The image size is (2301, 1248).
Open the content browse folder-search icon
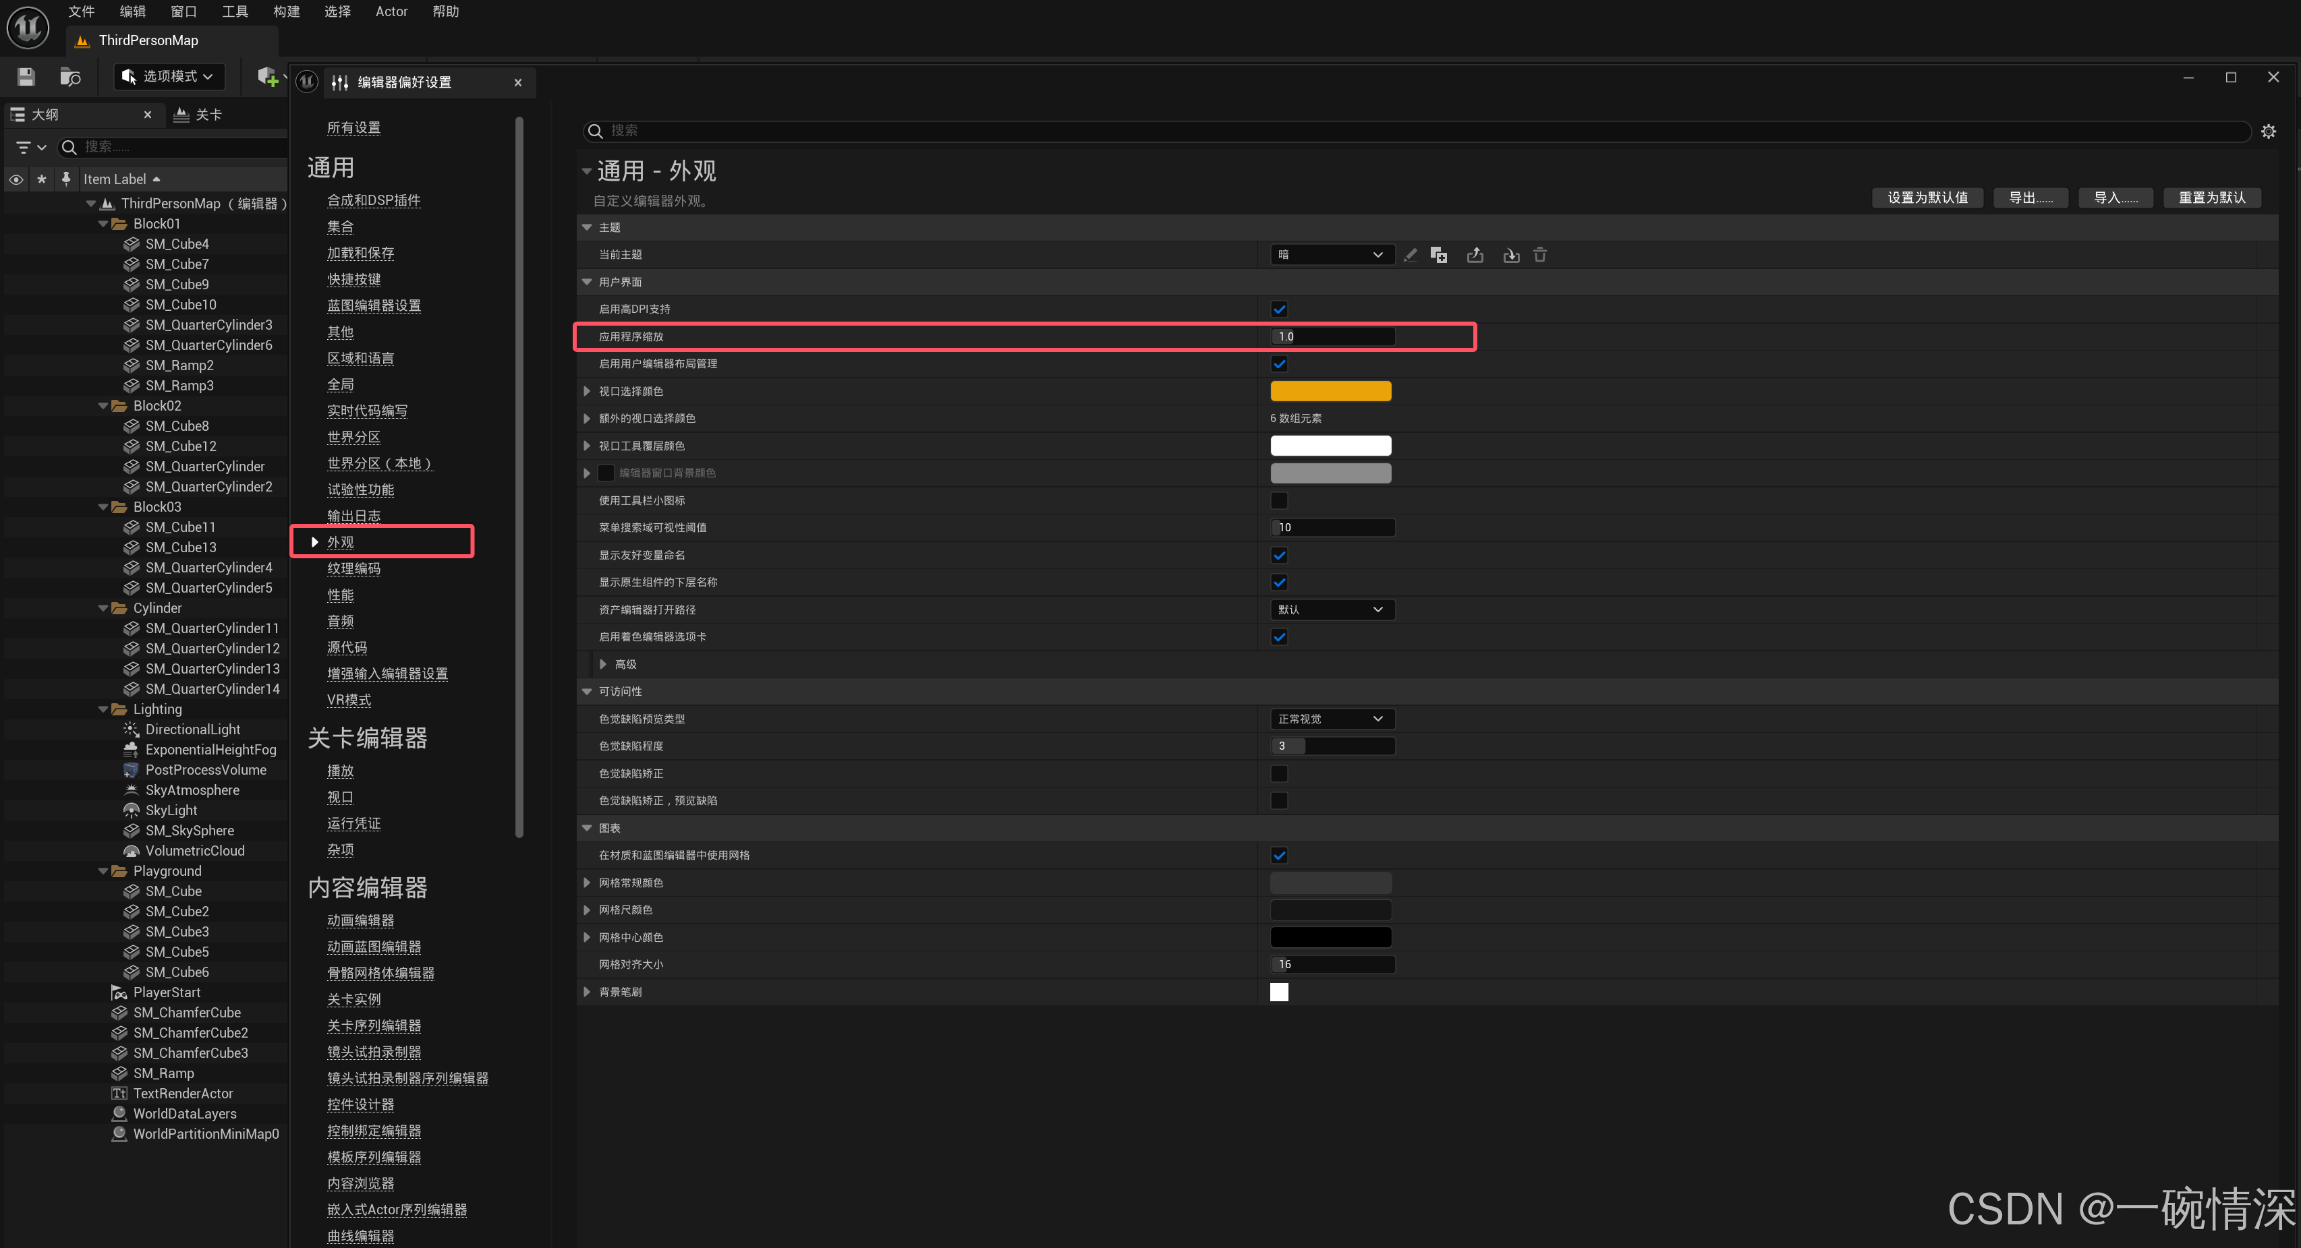click(x=69, y=77)
